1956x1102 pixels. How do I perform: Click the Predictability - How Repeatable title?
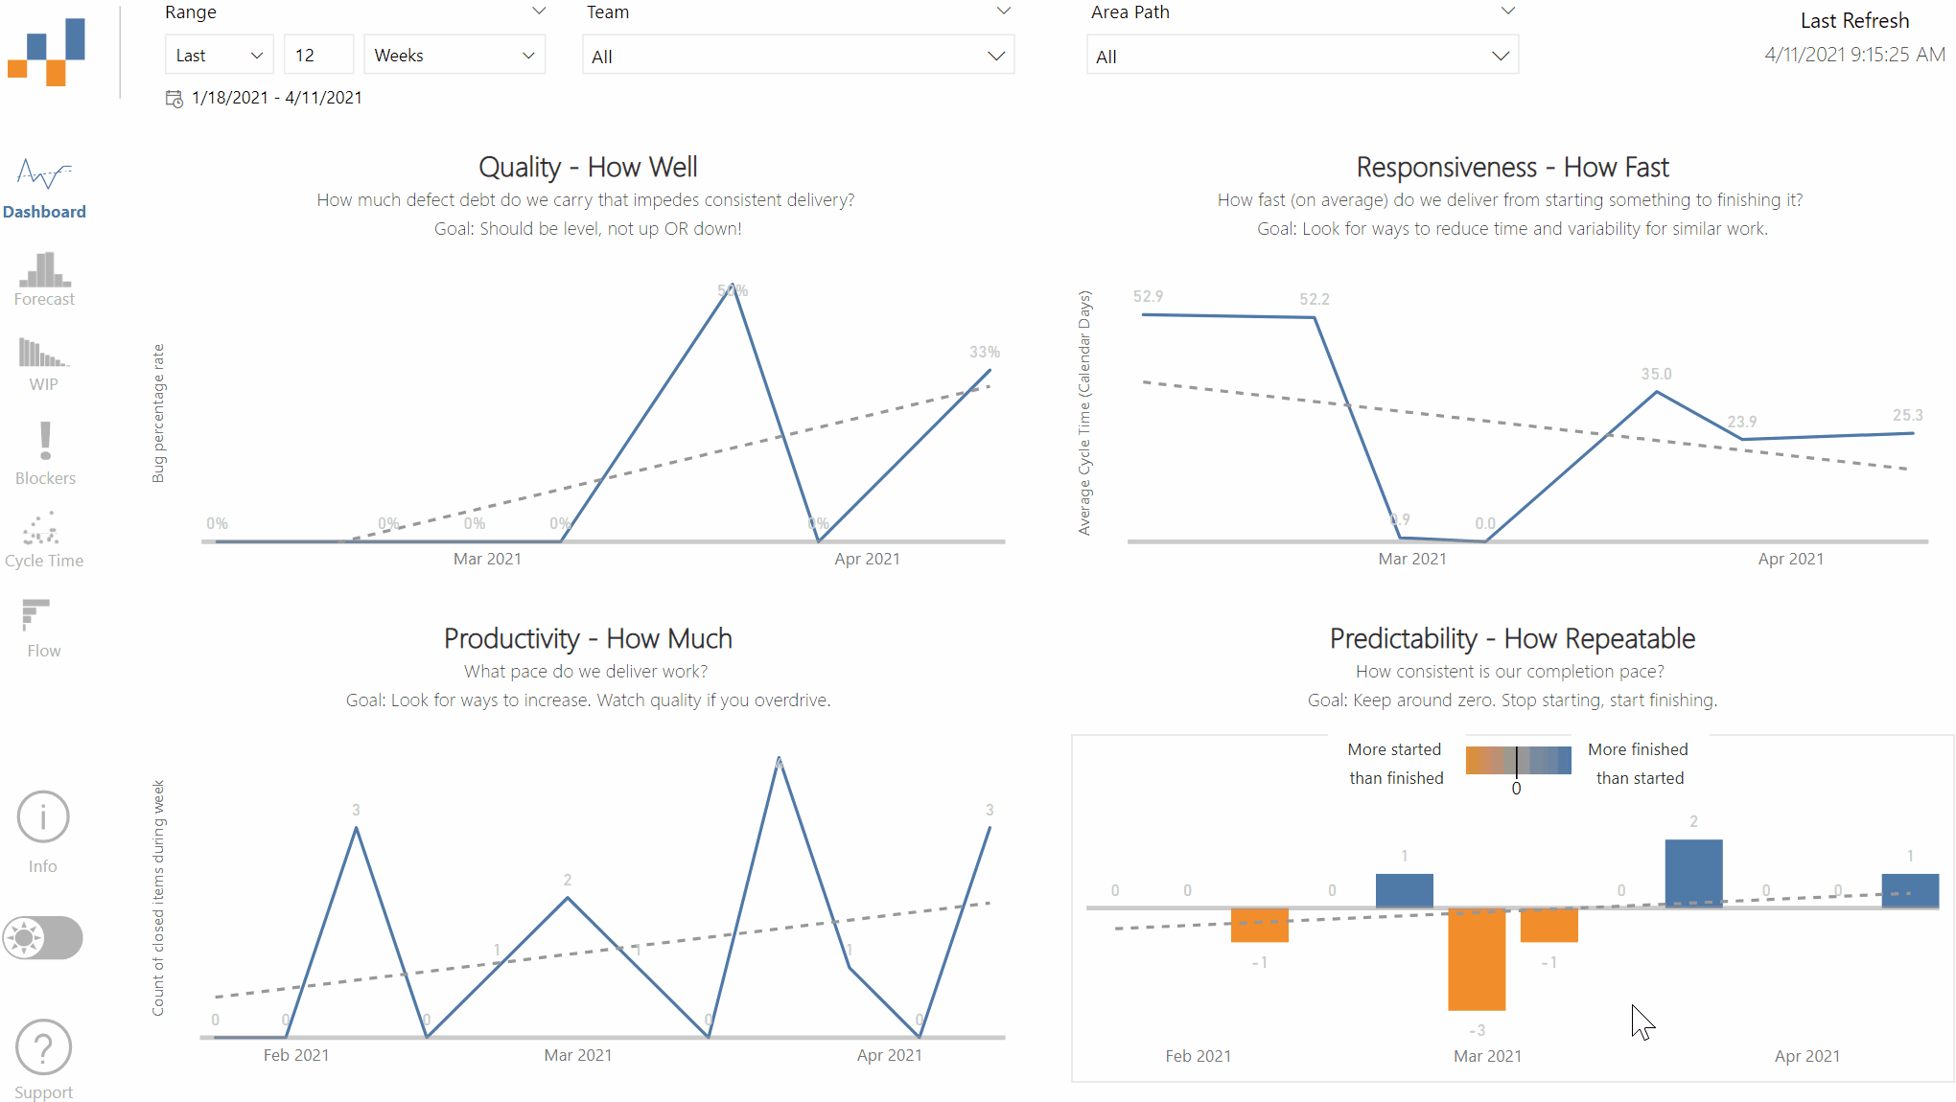(x=1512, y=638)
